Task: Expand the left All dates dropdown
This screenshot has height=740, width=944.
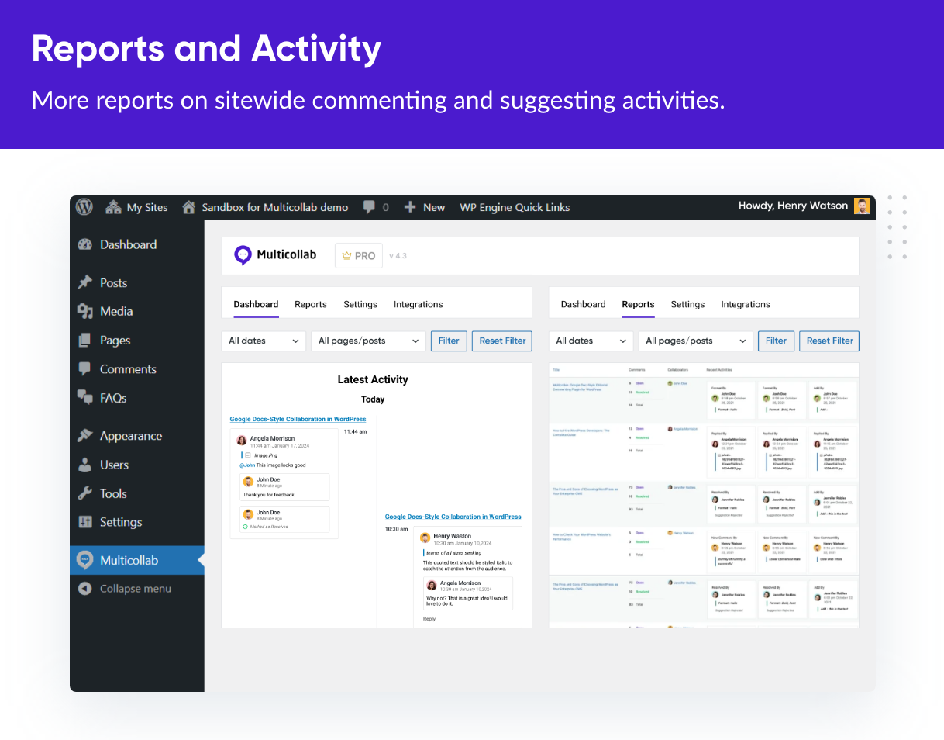Action: (x=264, y=341)
